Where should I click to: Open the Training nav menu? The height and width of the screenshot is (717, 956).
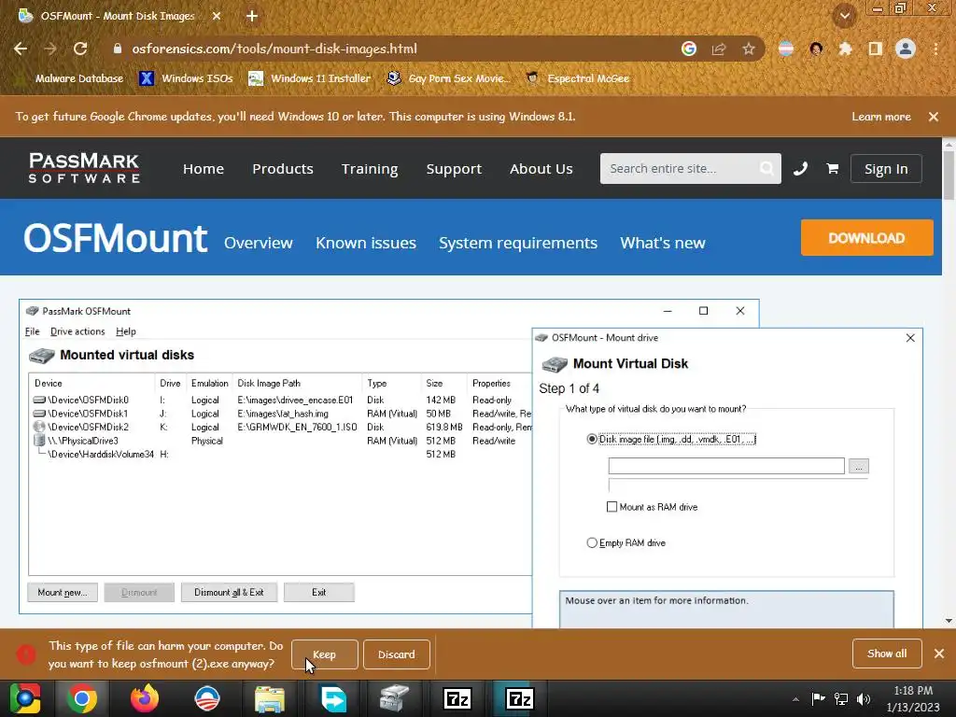[370, 169]
